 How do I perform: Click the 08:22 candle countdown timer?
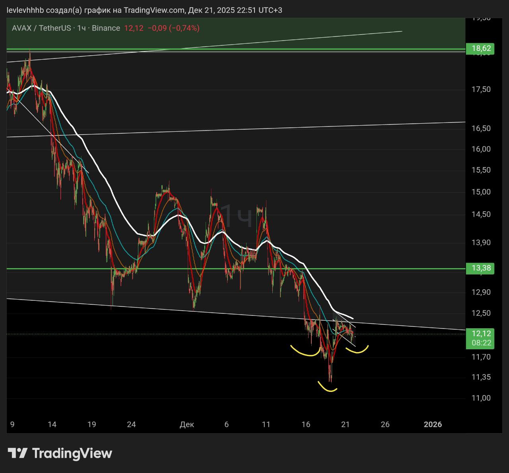[481, 343]
